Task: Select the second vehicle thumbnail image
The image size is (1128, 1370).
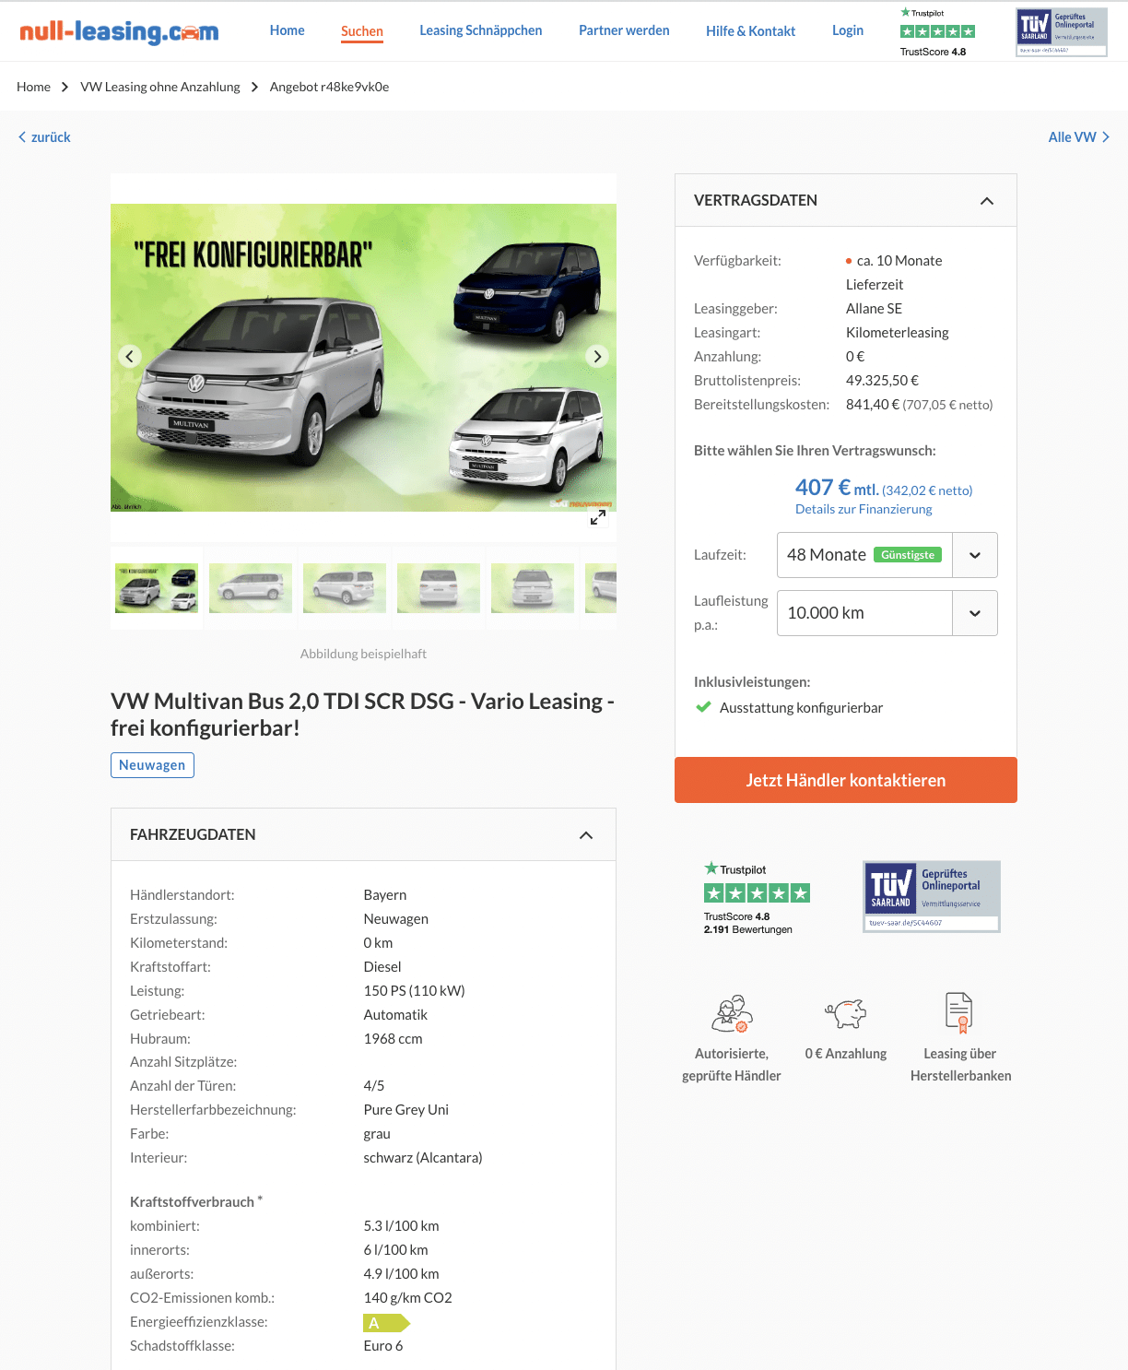Action: [x=251, y=588]
